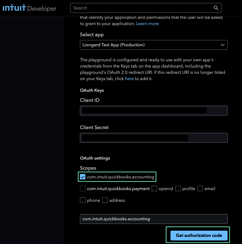Click the search magnifier icon
Viewport: 242px width, 244px height.
click(216, 8)
